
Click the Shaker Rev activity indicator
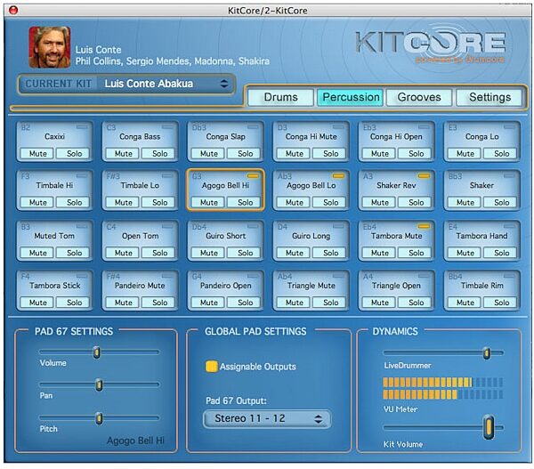[x=424, y=176]
